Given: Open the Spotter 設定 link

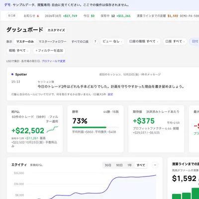Looking at the screenshot, I should pos(110,95).
